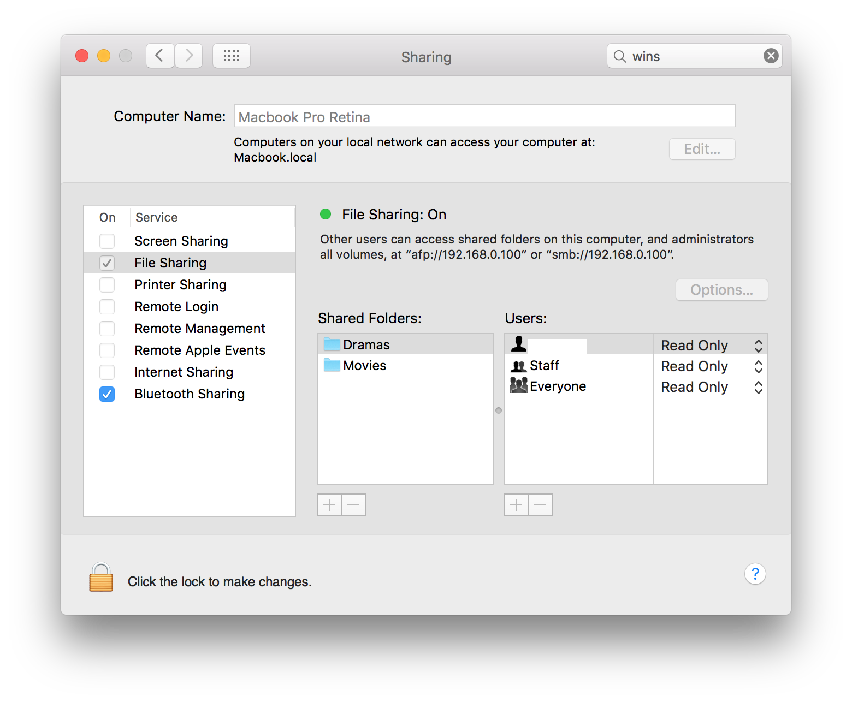Select the Everyone user entry
This screenshot has width=852, height=702.
pyautogui.click(x=558, y=386)
